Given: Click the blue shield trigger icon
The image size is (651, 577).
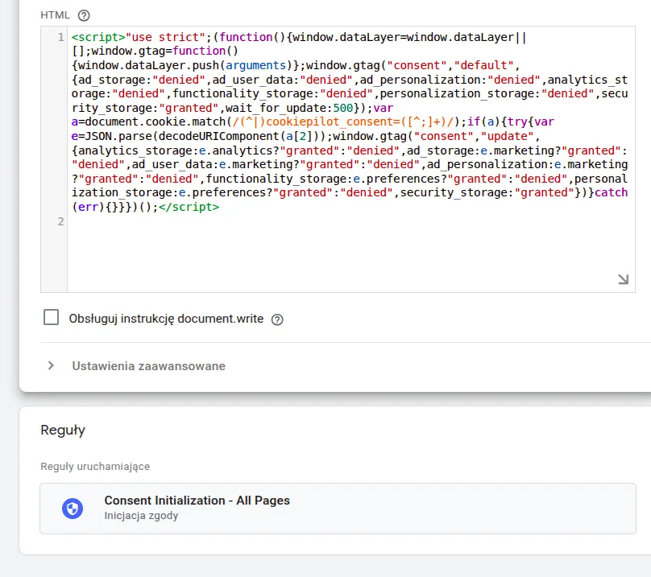Looking at the screenshot, I should 73,508.
